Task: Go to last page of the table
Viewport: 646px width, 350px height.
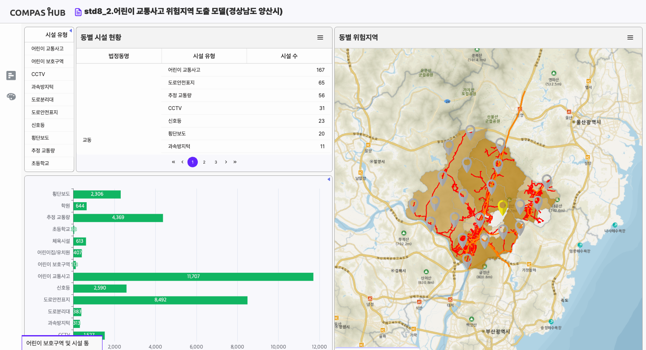Action: pyautogui.click(x=235, y=162)
